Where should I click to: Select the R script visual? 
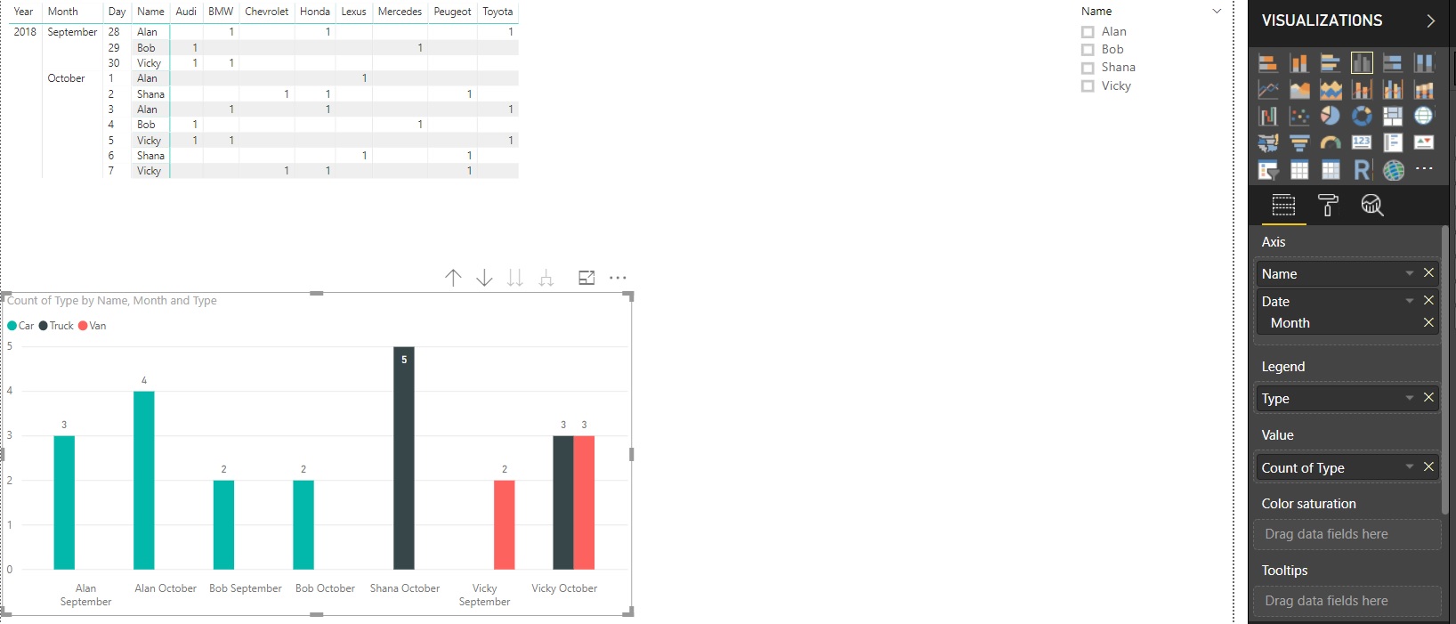click(x=1362, y=170)
